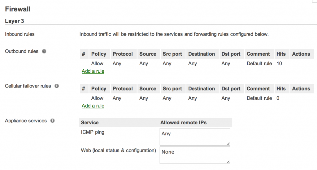This screenshot has width=317, height=170.
Task: Click the Actions header in the Cellular failover table
Action: (301, 88)
